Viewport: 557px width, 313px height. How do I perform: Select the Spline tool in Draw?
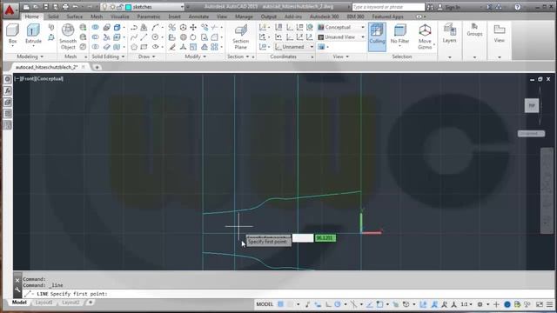(134, 37)
